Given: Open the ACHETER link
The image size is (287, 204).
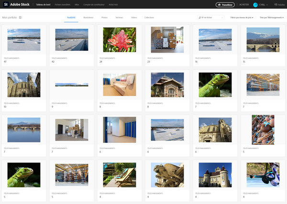Looking at the screenshot, I should pos(244,5).
